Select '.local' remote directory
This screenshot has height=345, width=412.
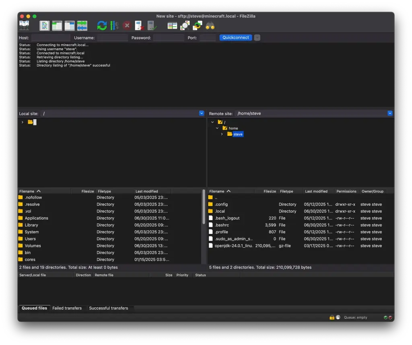[301, 211]
